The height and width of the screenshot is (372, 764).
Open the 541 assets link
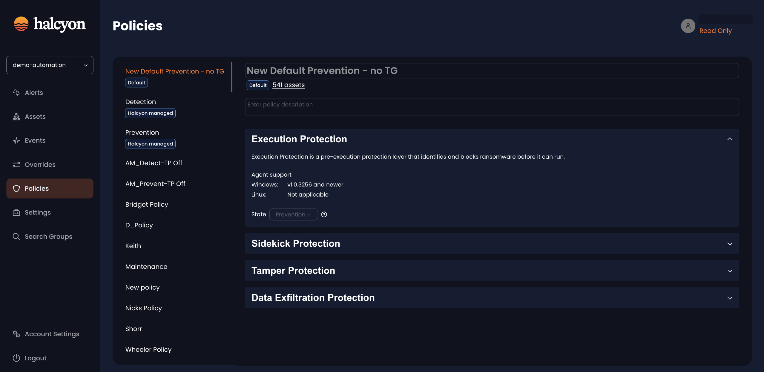(288, 85)
